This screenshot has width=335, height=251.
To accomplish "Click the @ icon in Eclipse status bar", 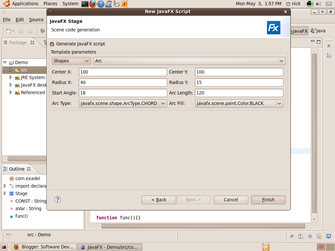I will (310, 236).
